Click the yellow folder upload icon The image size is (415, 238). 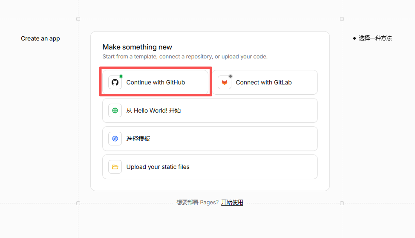[x=115, y=167]
